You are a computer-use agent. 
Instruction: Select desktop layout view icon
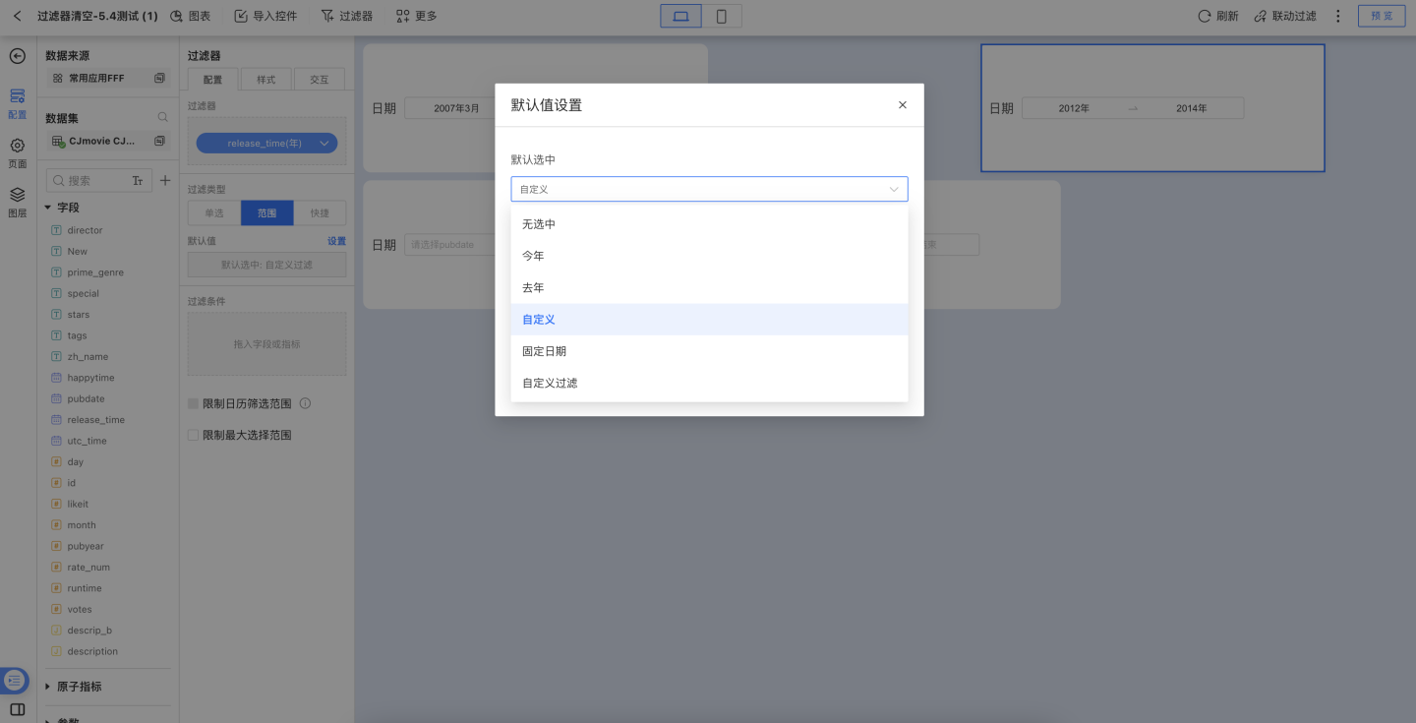(680, 16)
